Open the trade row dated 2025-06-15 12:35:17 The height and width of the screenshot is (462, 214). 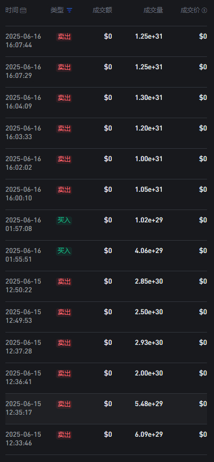click(x=106, y=409)
